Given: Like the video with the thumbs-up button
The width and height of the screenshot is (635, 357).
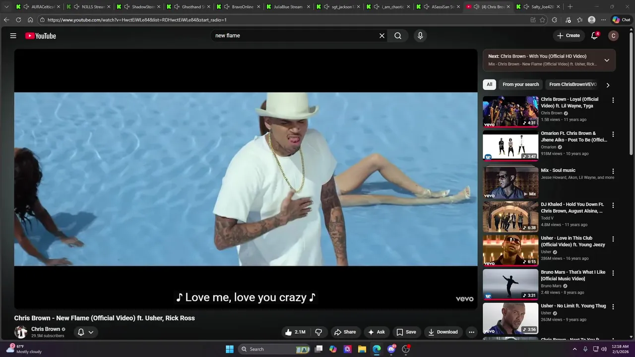Looking at the screenshot, I should point(295,332).
